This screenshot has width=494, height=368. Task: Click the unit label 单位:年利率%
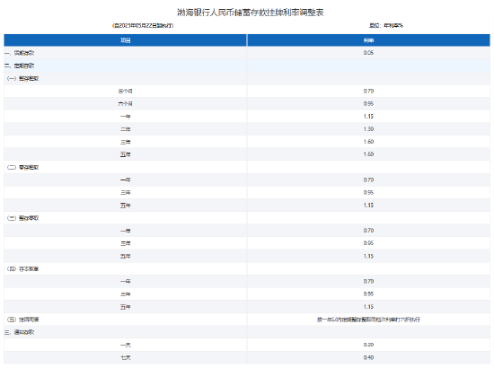(x=386, y=25)
